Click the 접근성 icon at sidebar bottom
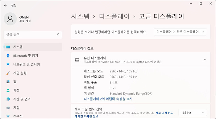Image resolution: width=216 pixels, height=119 pixels. click(x=8, y=116)
